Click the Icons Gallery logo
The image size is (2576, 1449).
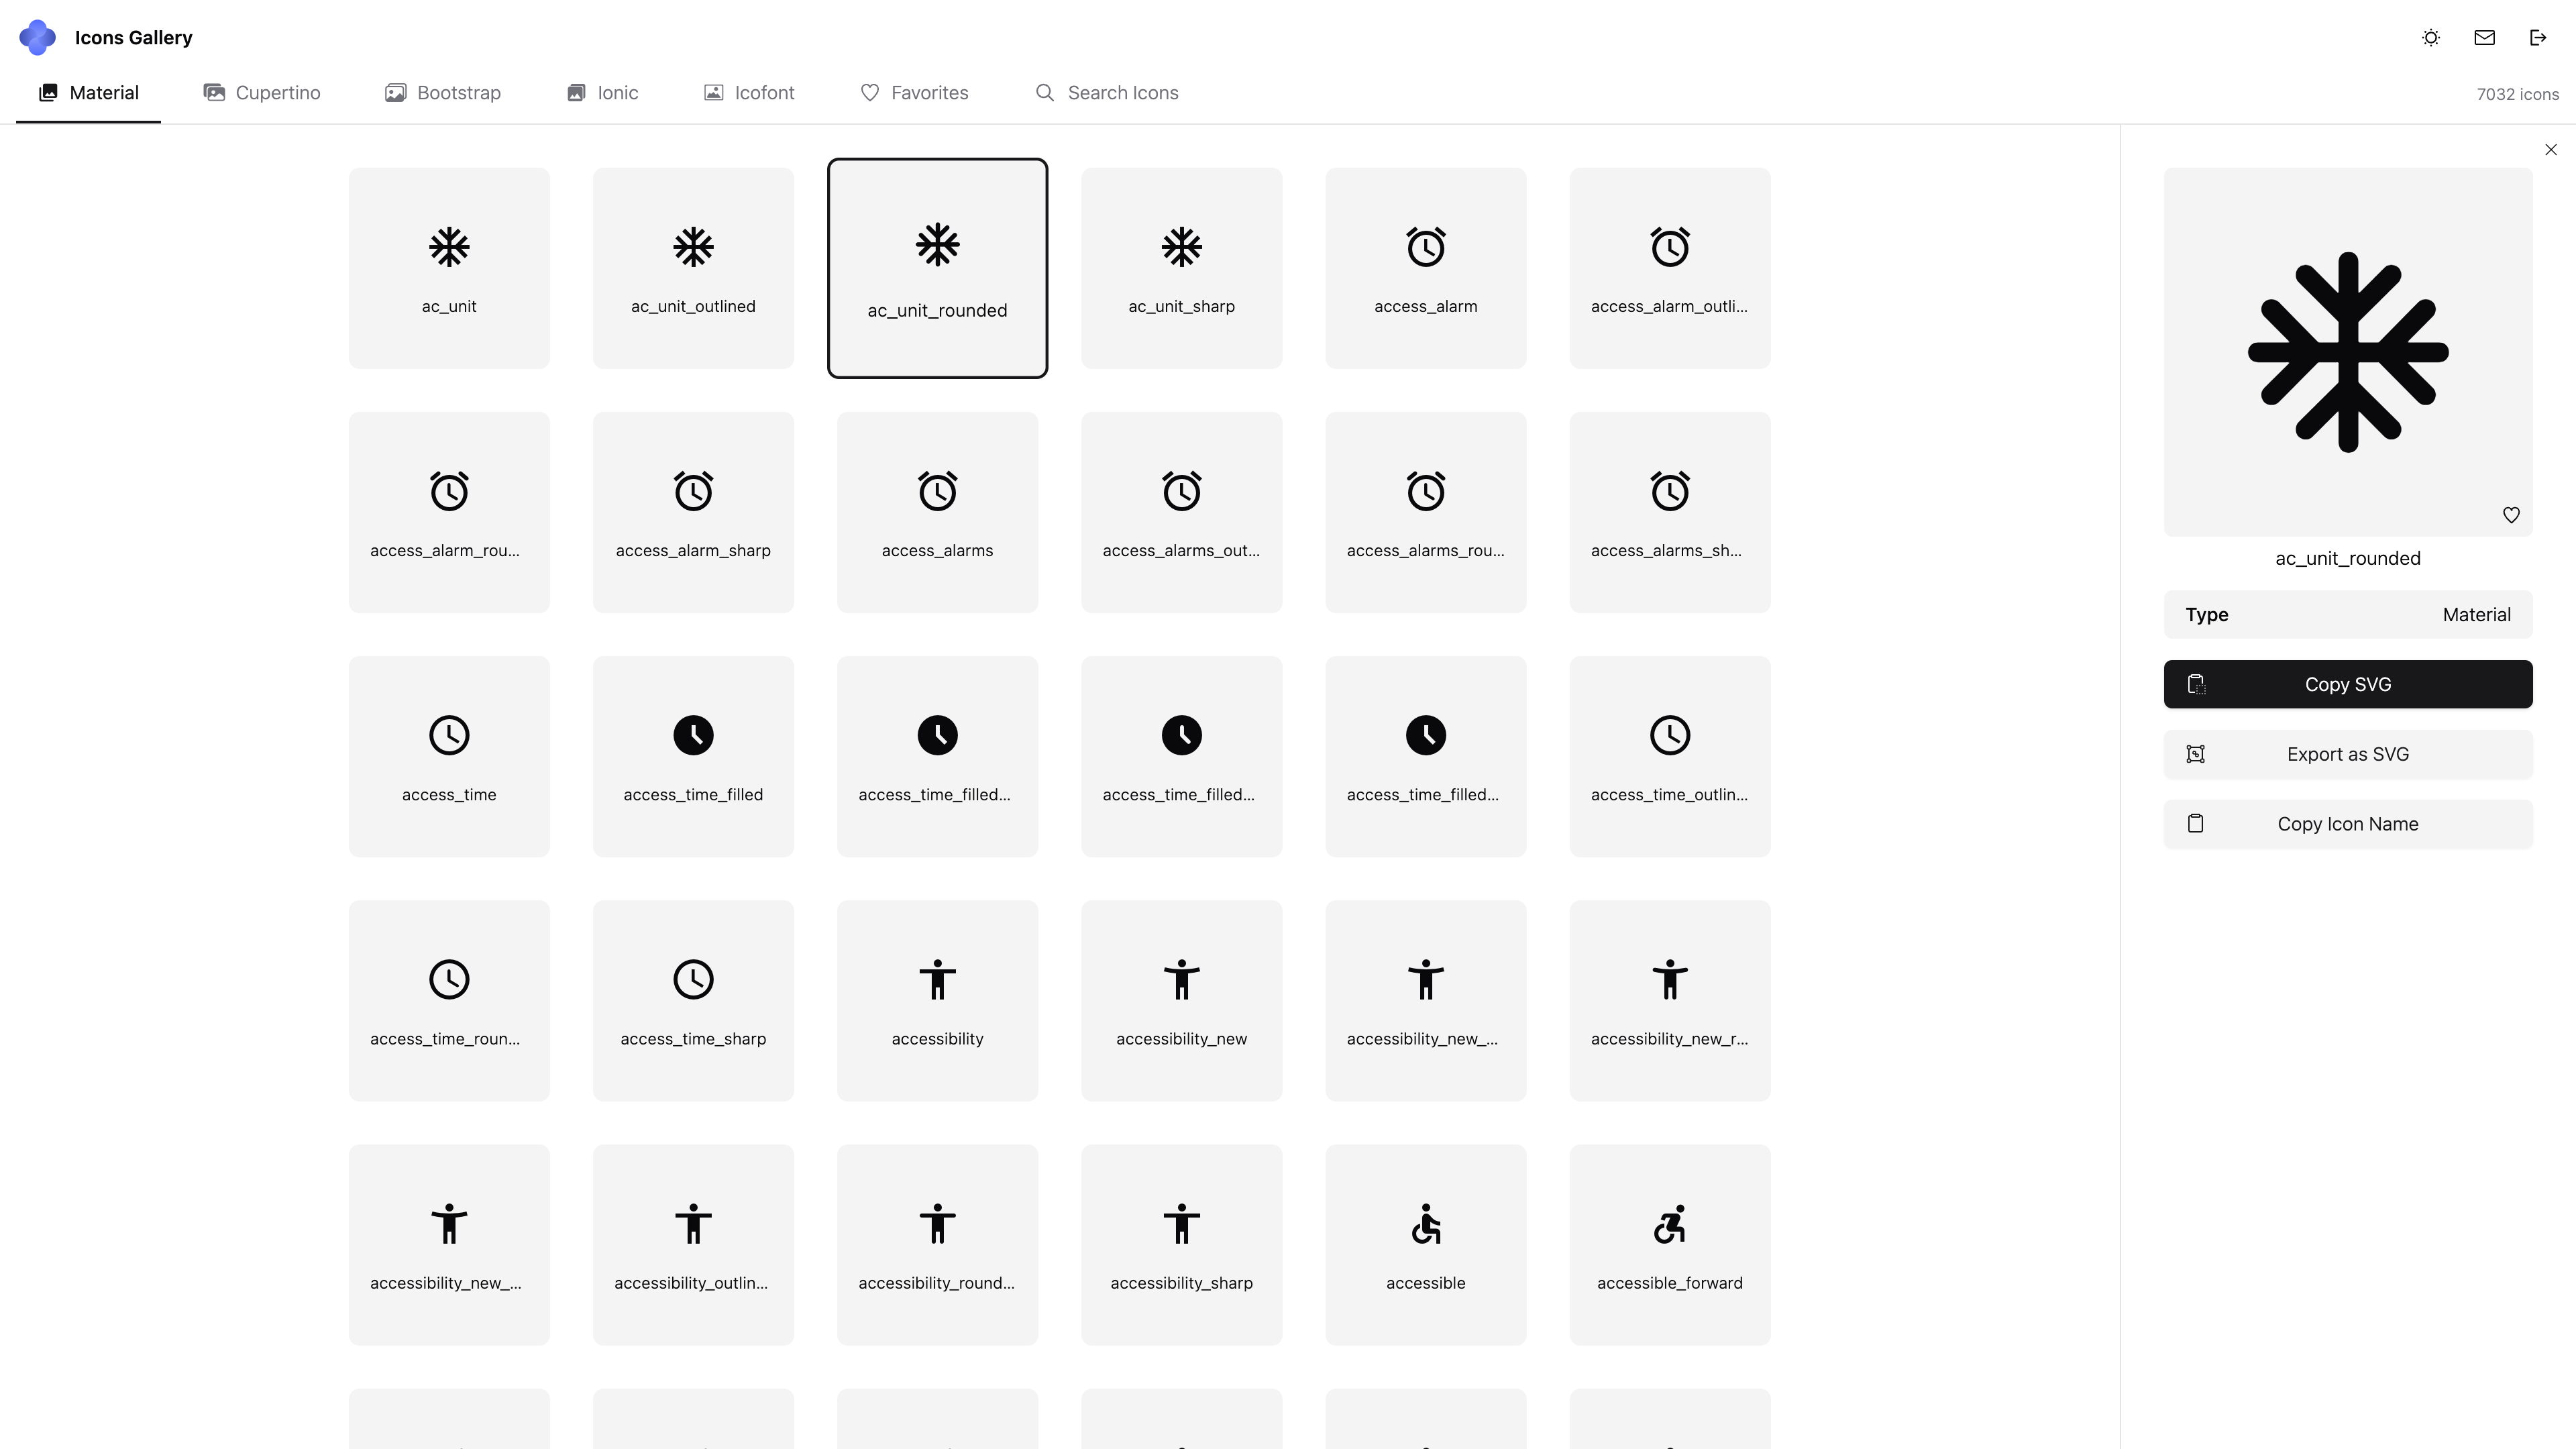(38, 37)
